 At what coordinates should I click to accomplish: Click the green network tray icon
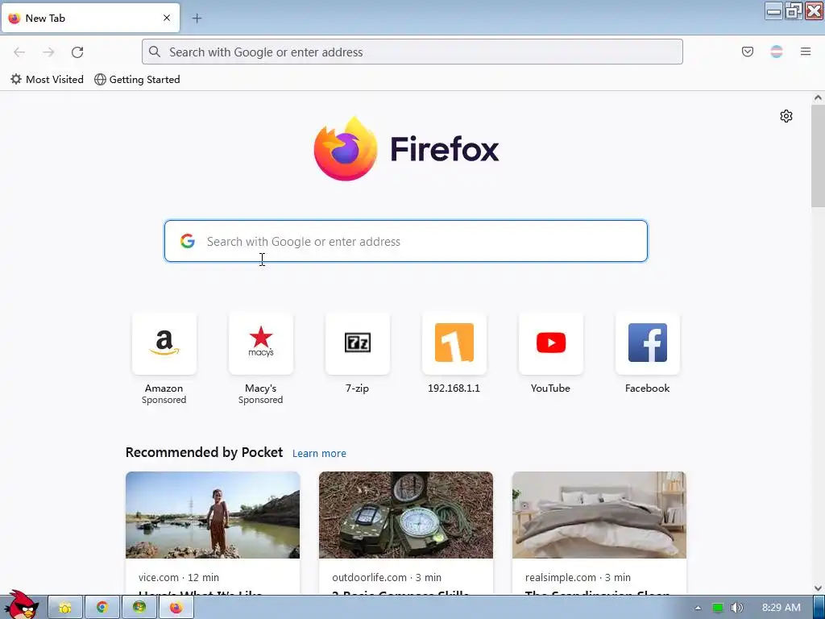click(x=718, y=608)
